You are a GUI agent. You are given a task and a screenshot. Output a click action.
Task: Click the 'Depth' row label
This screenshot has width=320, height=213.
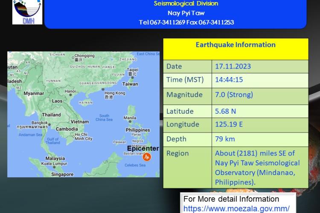(x=176, y=139)
